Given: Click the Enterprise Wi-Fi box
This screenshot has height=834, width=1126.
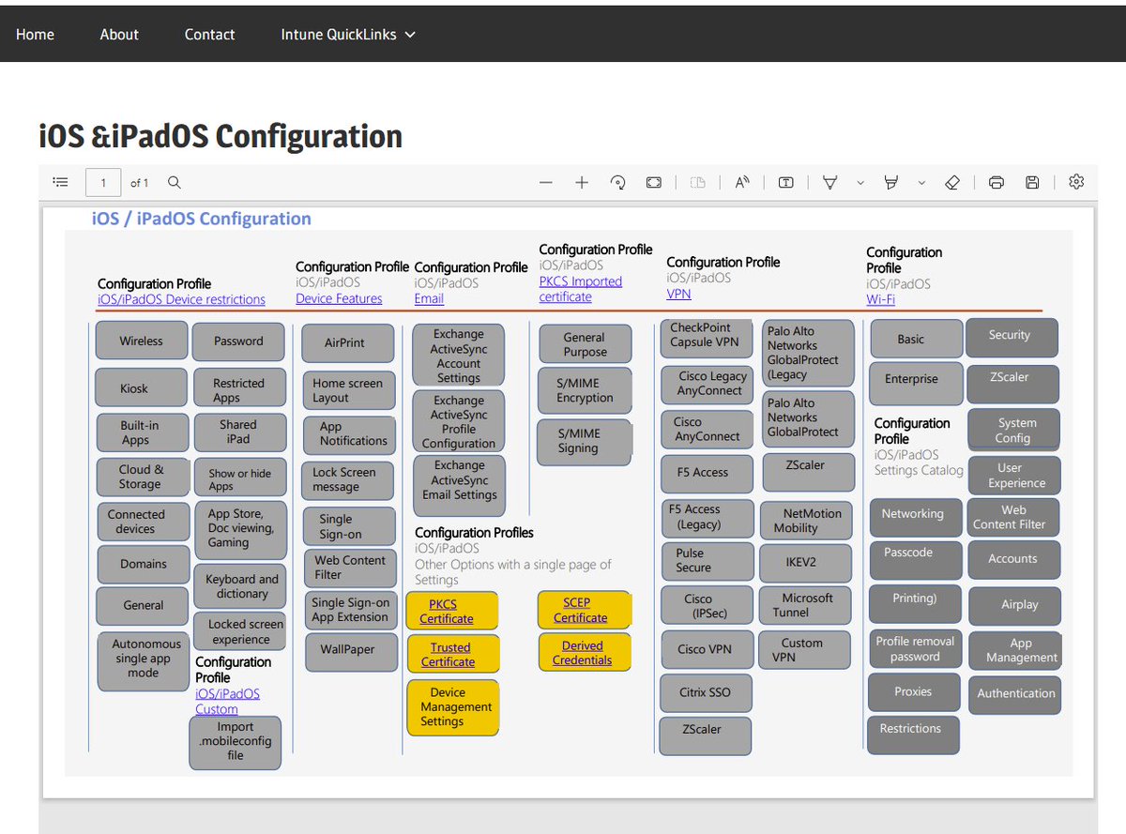Looking at the screenshot, I should coord(916,385).
